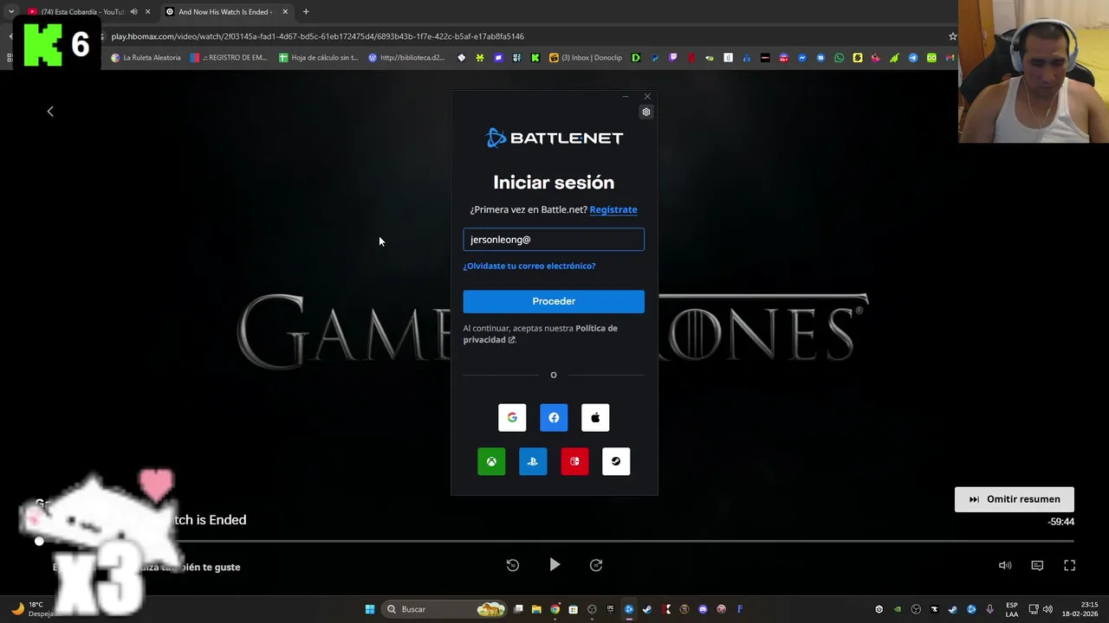
Task: Switch the ESP LAA input language
Action: [1012, 609]
